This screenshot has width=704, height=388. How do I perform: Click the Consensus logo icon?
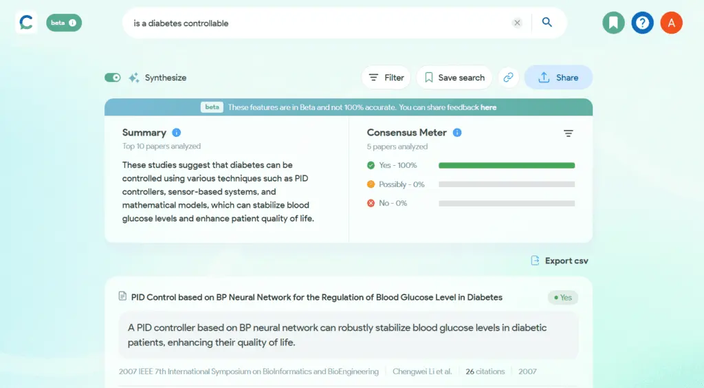pos(27,23)
